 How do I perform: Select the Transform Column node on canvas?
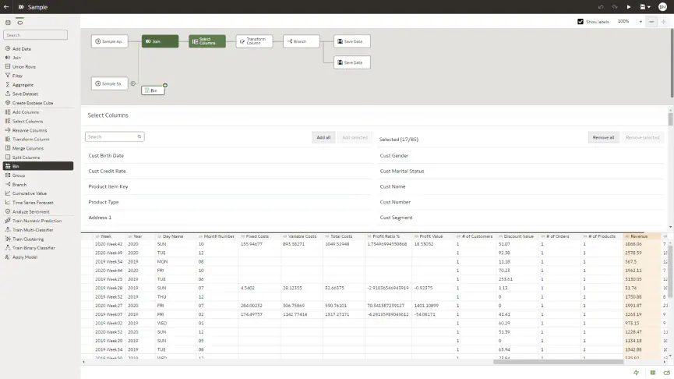[x=254, y=41]
